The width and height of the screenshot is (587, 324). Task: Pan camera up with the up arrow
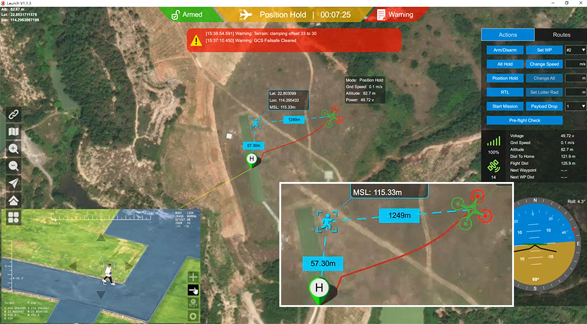click(x=102, y=238)
